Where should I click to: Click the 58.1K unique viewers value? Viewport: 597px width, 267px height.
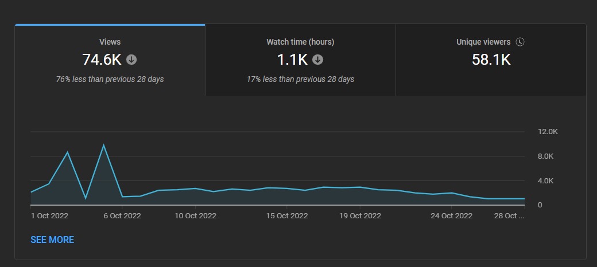tap(491, 60)
